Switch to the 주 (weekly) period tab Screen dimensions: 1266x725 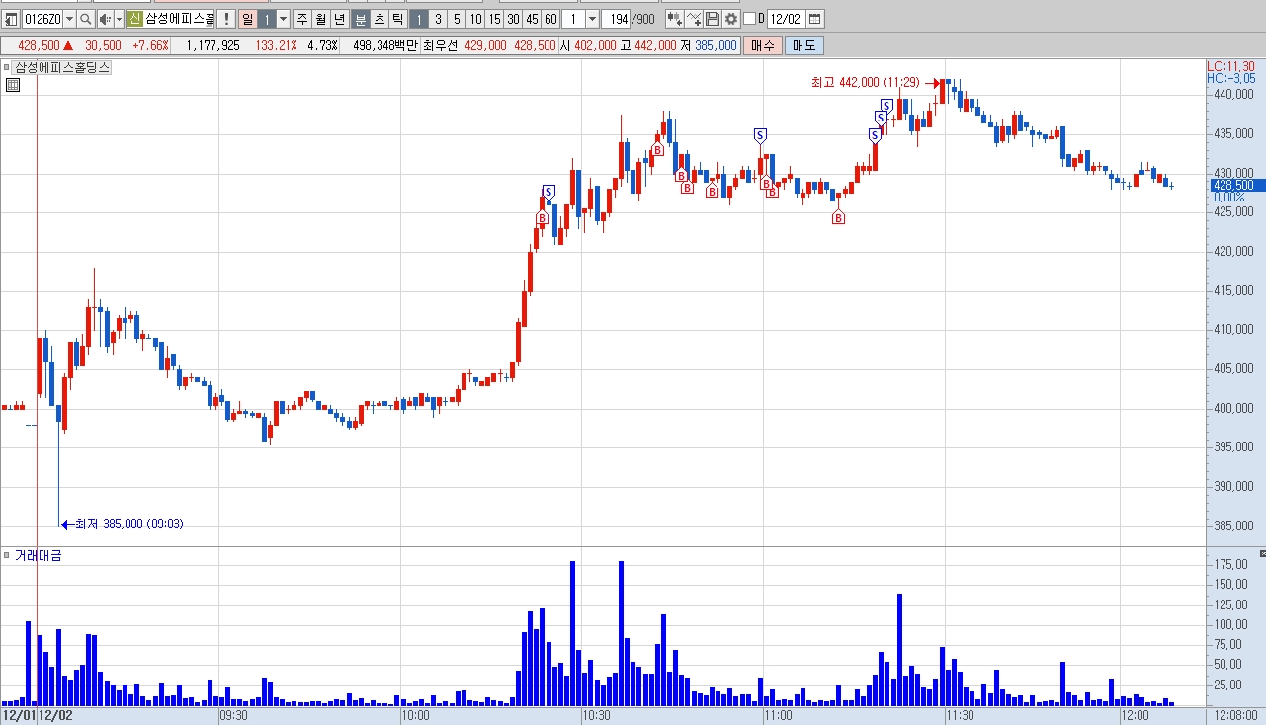pyautogui.click(x=302, y=19)
